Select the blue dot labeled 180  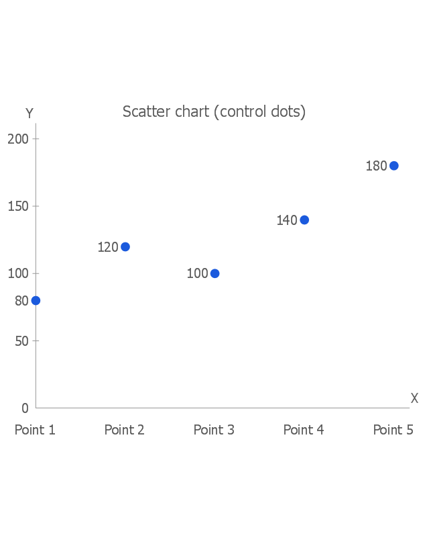(394, 166)
